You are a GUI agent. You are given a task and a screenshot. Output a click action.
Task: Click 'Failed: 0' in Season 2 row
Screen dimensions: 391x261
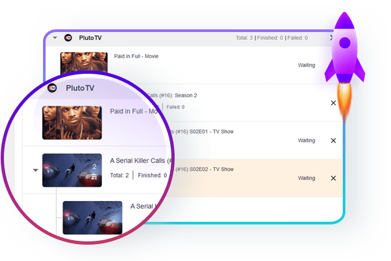[175, 107]
